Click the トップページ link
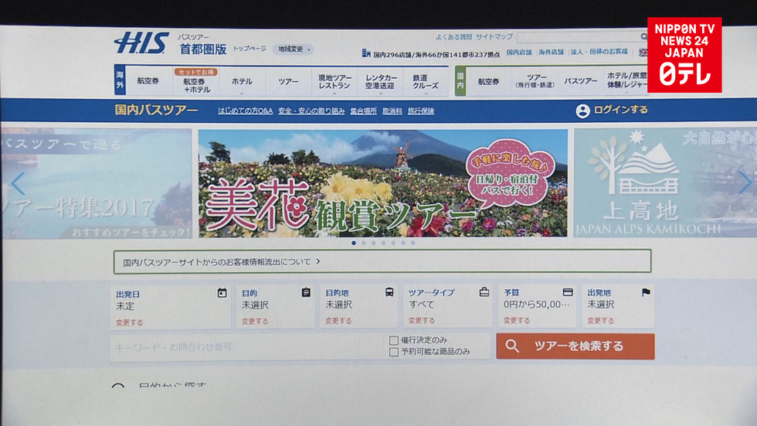The width and height of the screenshot is (757, 426). [250, 49]
